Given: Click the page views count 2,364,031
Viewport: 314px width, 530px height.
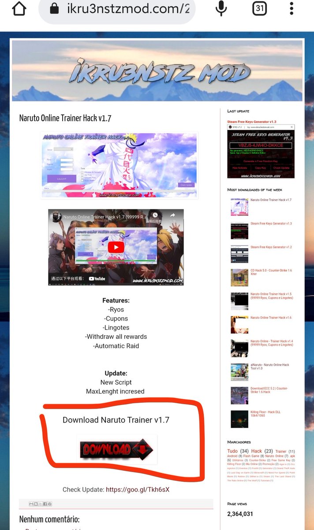Looking at the screenshot, I should 240,514.
